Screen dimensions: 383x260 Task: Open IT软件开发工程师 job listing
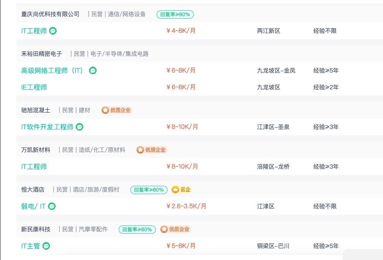[x=47, y=127]
